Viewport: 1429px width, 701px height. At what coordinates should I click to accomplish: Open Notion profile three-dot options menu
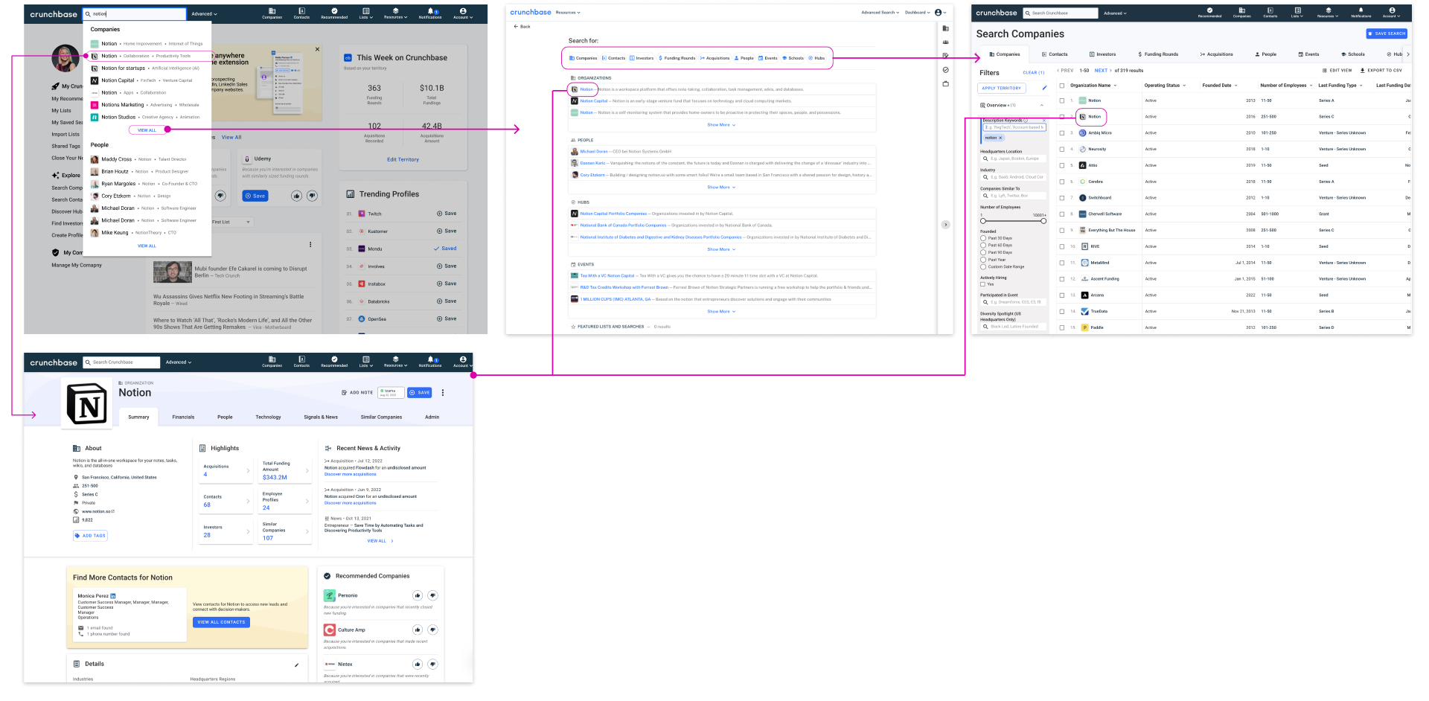pos(443,392)
